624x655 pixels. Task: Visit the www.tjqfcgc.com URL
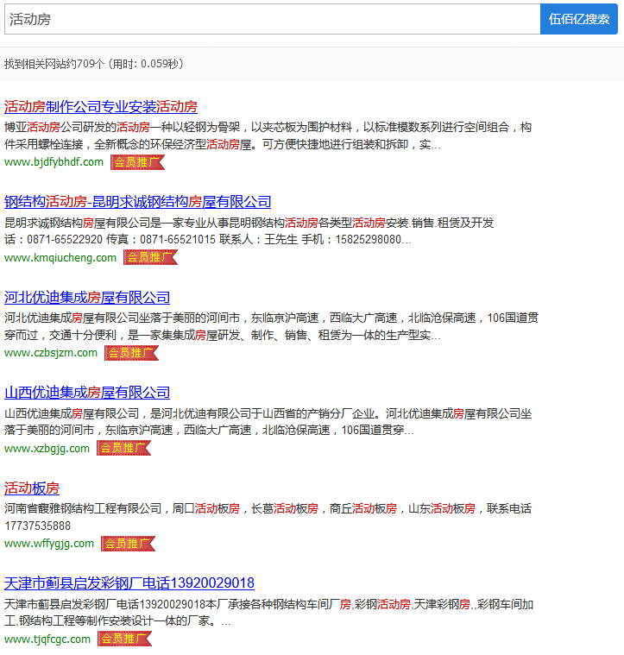tap(47, 639)
